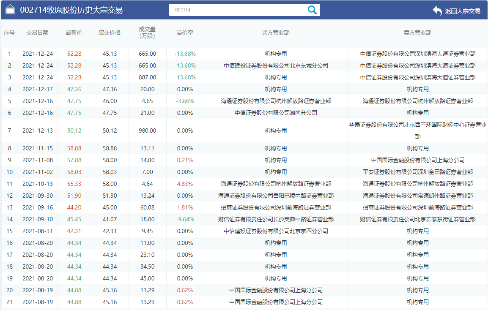Click seller 华泰证券北京西三环国际财经中心证券营业部

(x=417, y=131)
